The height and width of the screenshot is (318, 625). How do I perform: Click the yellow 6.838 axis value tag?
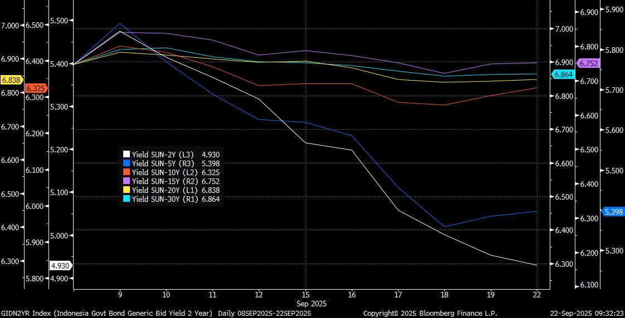[11, 80]
